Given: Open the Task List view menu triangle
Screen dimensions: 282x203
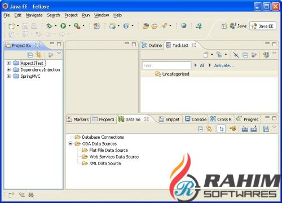Looking at the screenshot, I should pos(274,53).
